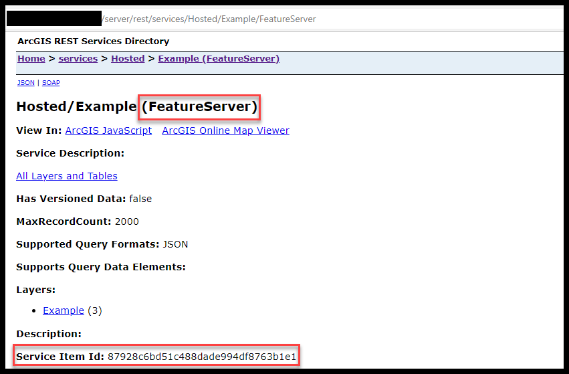Select the Service Item Id value
Image resolution: width=569 pixels, height=374 pixels.
click(x=202, y=357)
